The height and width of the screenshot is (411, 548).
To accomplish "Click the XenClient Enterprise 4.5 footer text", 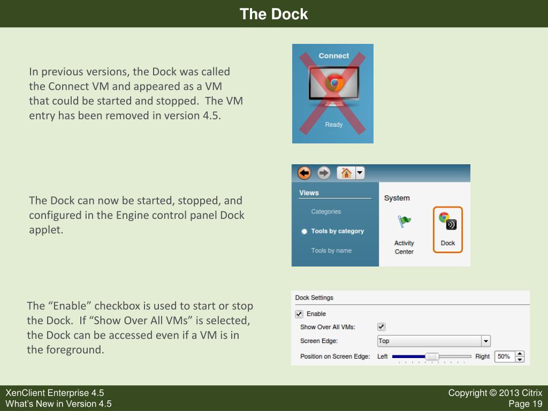I will (x=55, y=393).
